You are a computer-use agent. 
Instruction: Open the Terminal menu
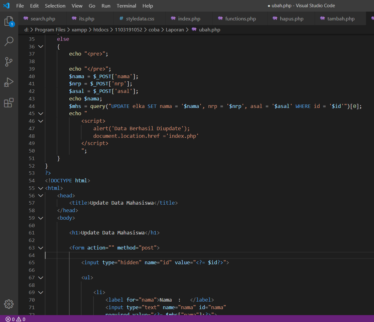pyautogui.click(x=127, y=6)
